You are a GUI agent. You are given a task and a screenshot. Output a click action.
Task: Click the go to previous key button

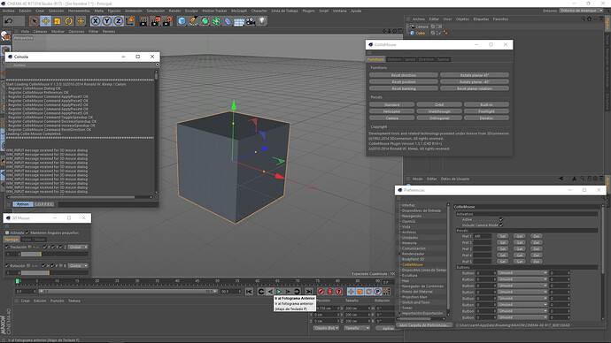[x=261, y=291]
